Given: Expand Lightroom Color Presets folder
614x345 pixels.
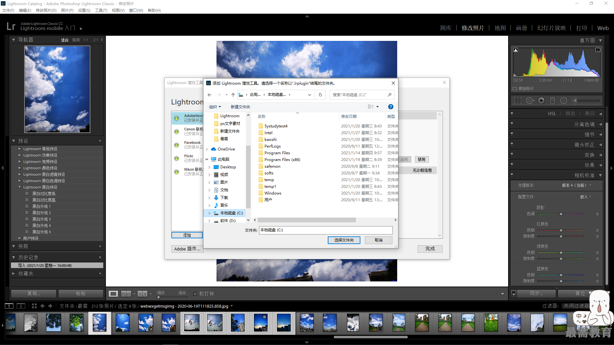Looking at the screenshot, I should [20, 168].
